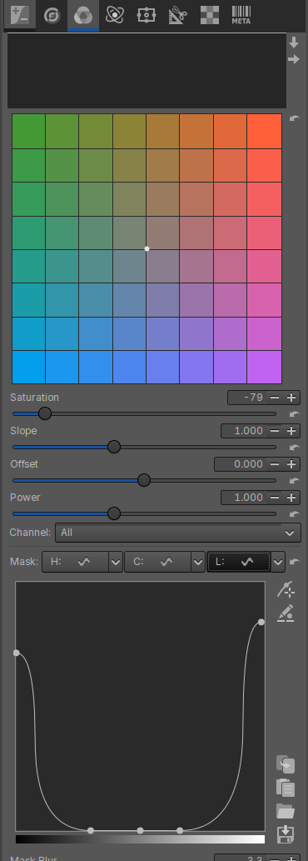Toggle the C mask curve button
This screenshot has height=861, width=308.
point(158,563)
